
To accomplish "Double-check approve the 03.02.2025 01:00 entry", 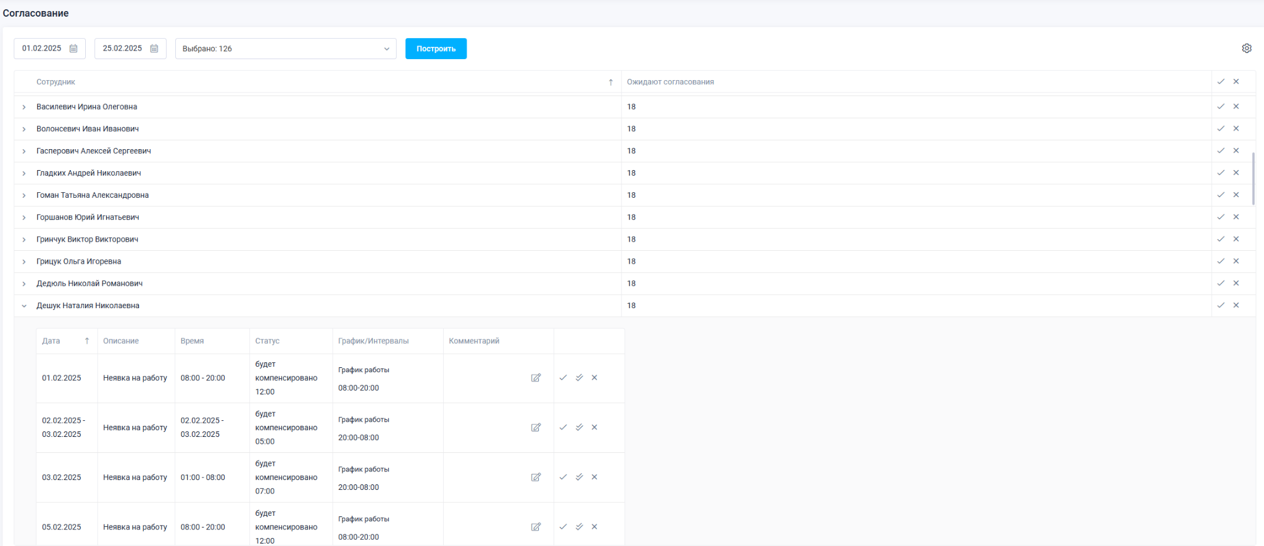I will 579,477.
